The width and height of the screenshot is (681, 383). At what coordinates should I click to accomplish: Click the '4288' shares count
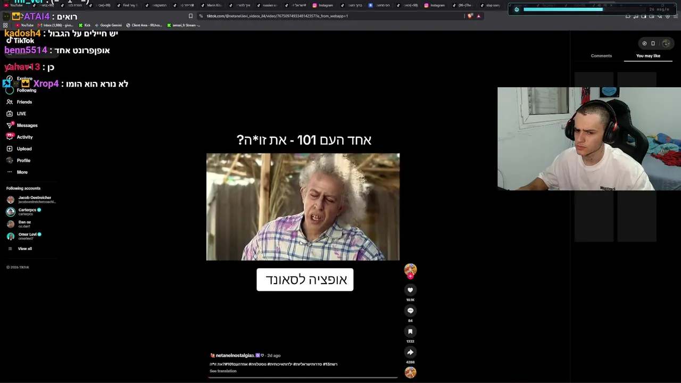tap(410, 362)
